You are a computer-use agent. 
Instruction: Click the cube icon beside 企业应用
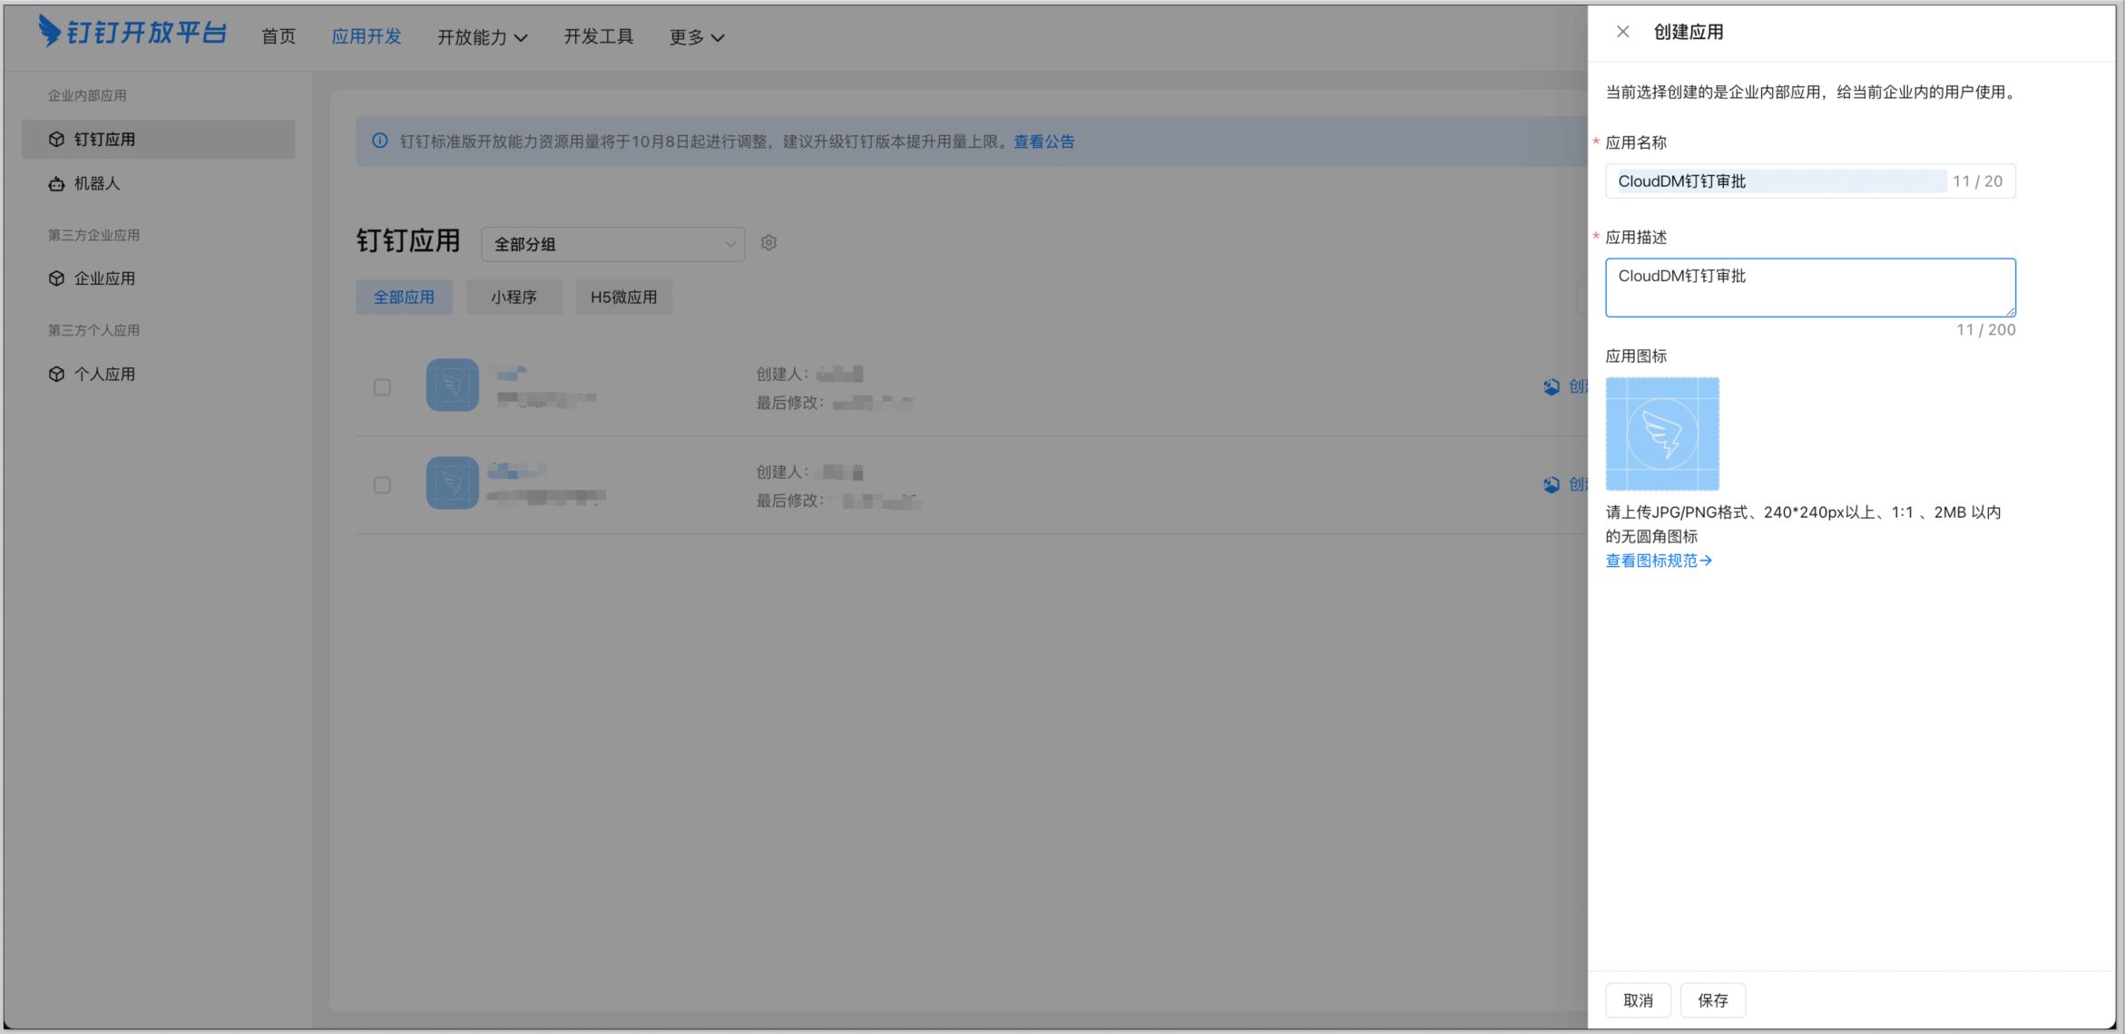point(56,278)
